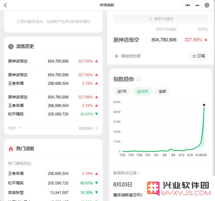215x201 pixels.
Task: Click the subscription hint text 订阅关键词/组合
Action: pos(53,21)
